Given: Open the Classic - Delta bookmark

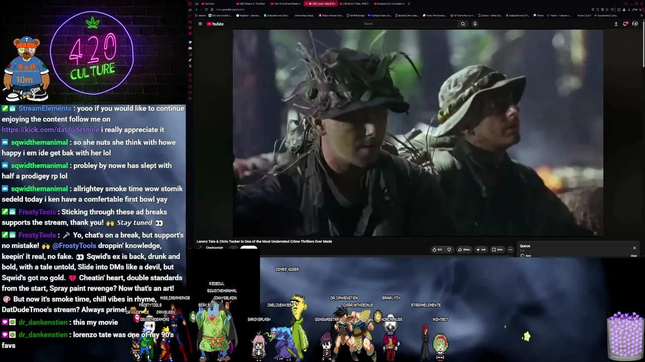Looking at the screenshot, I should [x=491, y=16].
